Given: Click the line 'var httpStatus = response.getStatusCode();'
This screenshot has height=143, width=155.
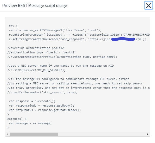Looking at the screenshot, I should click(45, 110).
